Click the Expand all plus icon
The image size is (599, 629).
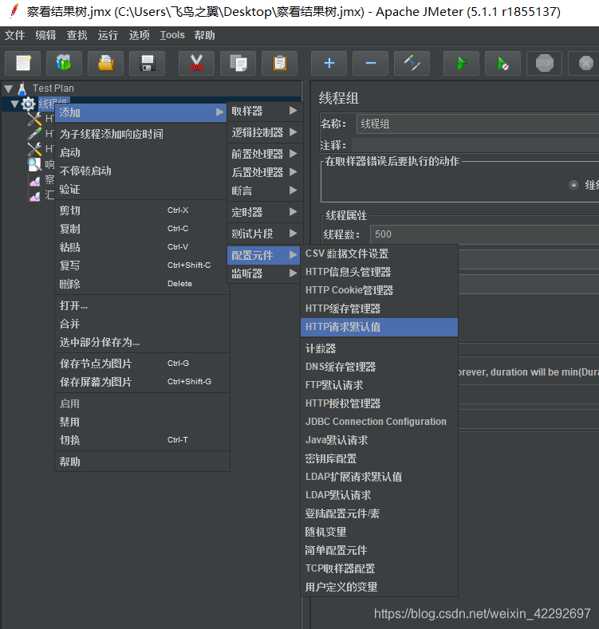click(x=329, y=63)
